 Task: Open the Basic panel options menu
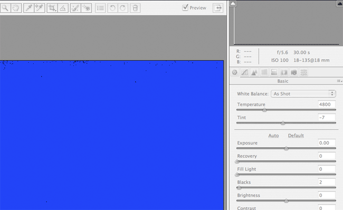(x=339, y=81)
